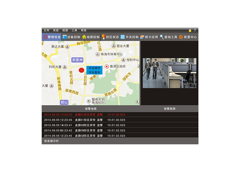This screenshot has width=250, height=180.
Task: Open the 警情信息 alarm info panel
Action: click(x=52, y=37)
